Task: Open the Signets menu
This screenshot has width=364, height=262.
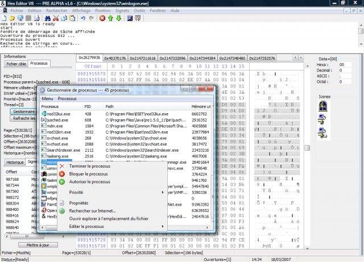Action: pyautogui.click(x=122, y=10)
